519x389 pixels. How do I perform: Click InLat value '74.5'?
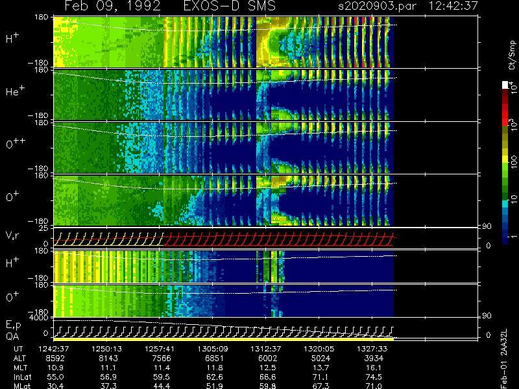374,377
